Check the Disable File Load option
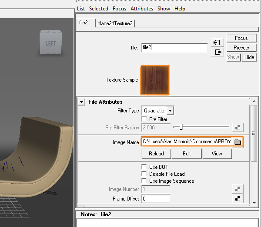The image size is (261, 227). 144,174
